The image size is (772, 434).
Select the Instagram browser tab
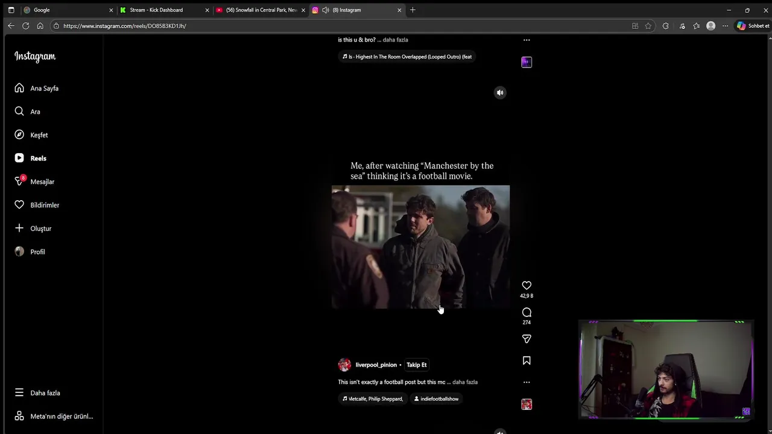[357, 10]
